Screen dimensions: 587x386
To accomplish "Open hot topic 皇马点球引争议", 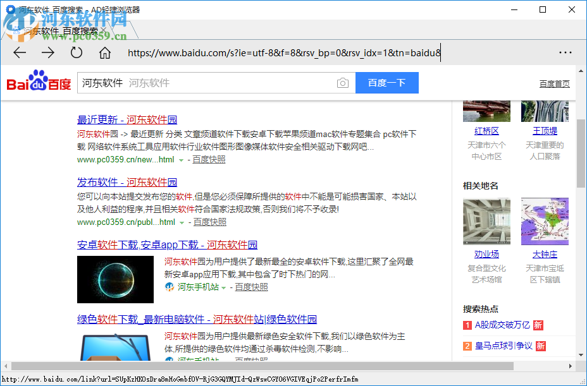I will click(x=504, y=346).
